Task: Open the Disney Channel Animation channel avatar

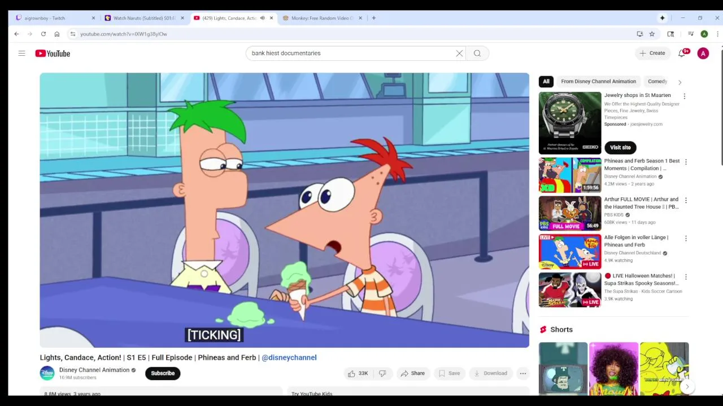Action: point(47,373)
